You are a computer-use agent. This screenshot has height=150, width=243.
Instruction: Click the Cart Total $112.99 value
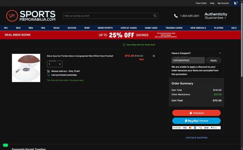click(217, 100)
